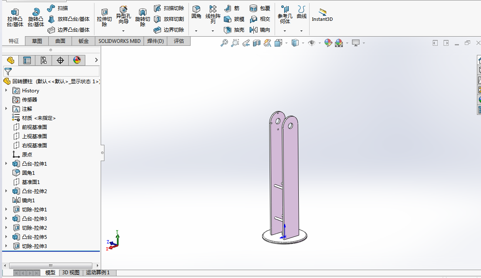
Task: Click the Draft 拔模 tool
Action: click(x=234, y=19)
